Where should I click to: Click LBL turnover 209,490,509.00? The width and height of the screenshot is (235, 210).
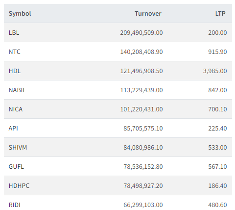click(x=141, y=33)
